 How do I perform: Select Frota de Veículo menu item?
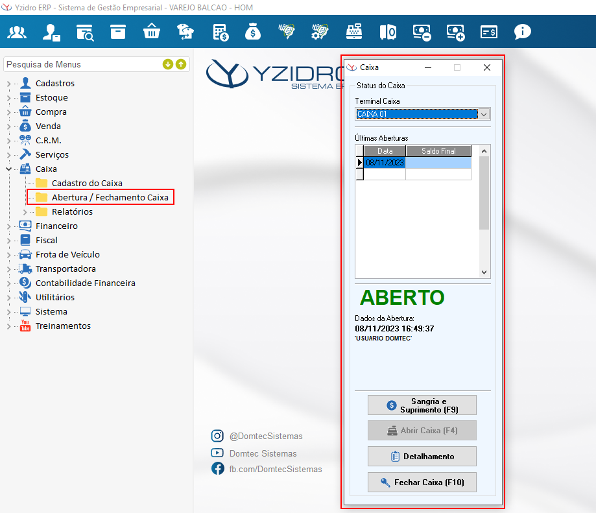pyautogui.click(x=67, y=255)
